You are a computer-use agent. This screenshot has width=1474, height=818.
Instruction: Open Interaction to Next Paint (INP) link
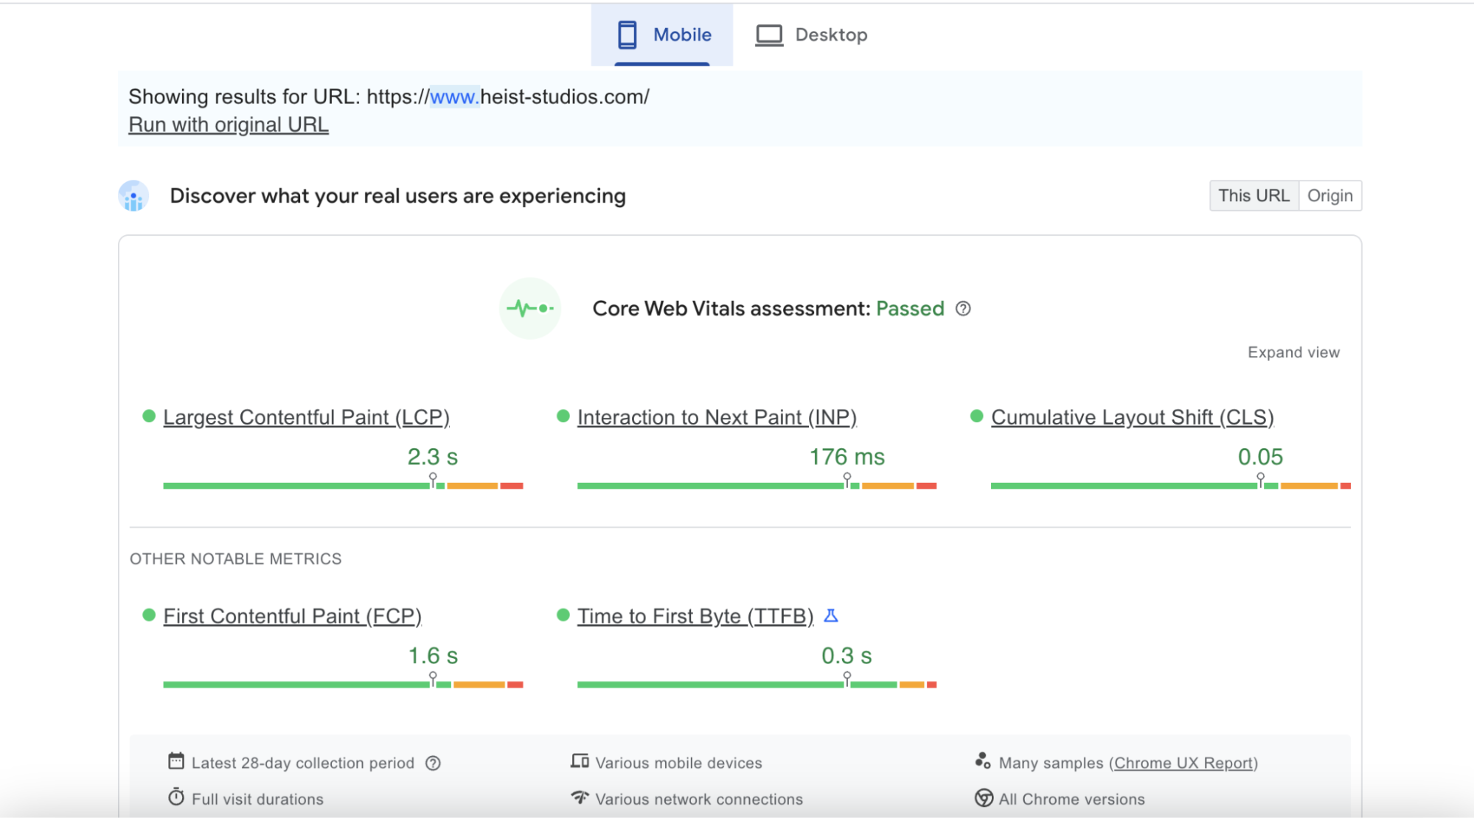tap(716, 417)
